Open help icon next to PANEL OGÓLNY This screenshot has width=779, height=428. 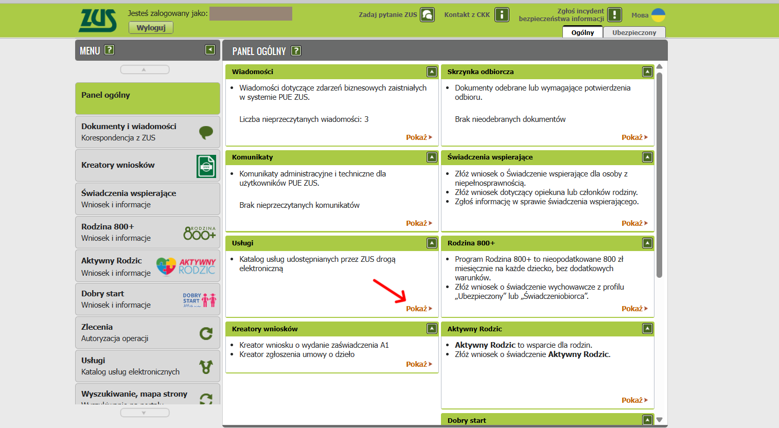click(x=296, y=51)
